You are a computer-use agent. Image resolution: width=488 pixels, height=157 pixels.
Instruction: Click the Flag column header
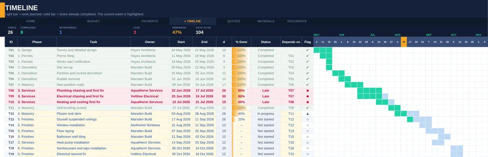click(307, 42)
